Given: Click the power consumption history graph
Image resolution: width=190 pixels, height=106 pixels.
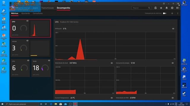Looking at the screenshot, I should click(x=146, y=80).
